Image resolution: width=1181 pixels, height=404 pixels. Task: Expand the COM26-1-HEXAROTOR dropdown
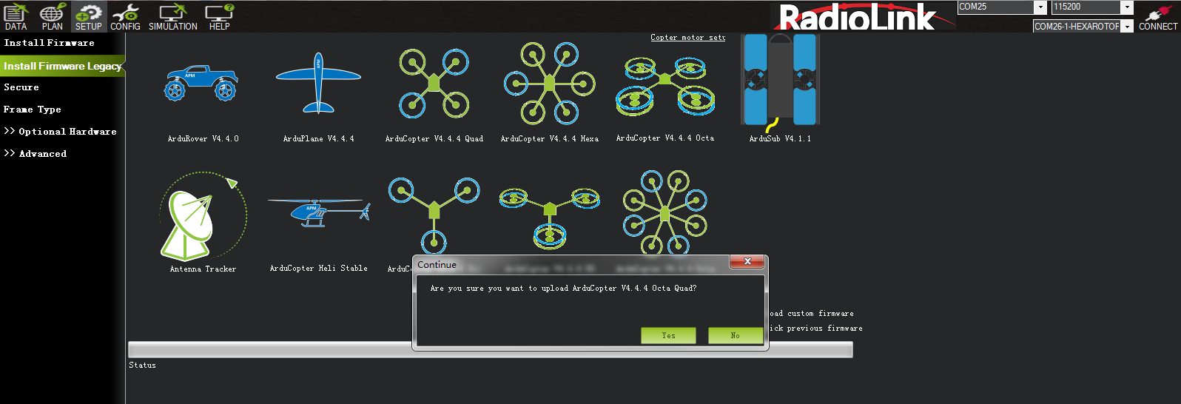1127,27
